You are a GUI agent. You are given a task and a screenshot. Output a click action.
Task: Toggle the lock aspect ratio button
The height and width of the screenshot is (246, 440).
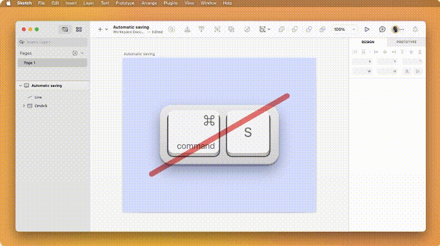coord(407,71)
